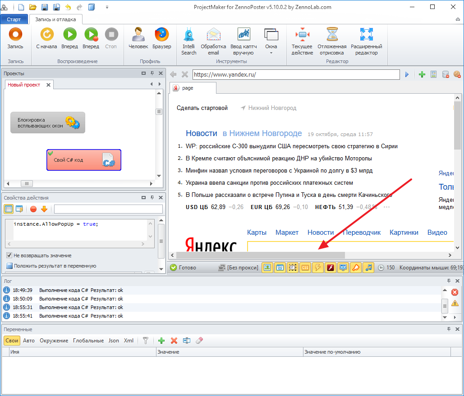Click Текущее действие in the editor group
Viewport: 464px width, 396px height.
tap(302, 41)
